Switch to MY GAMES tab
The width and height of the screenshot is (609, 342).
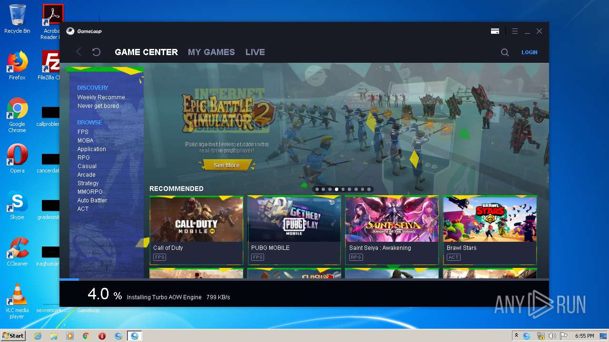(211, 52)
